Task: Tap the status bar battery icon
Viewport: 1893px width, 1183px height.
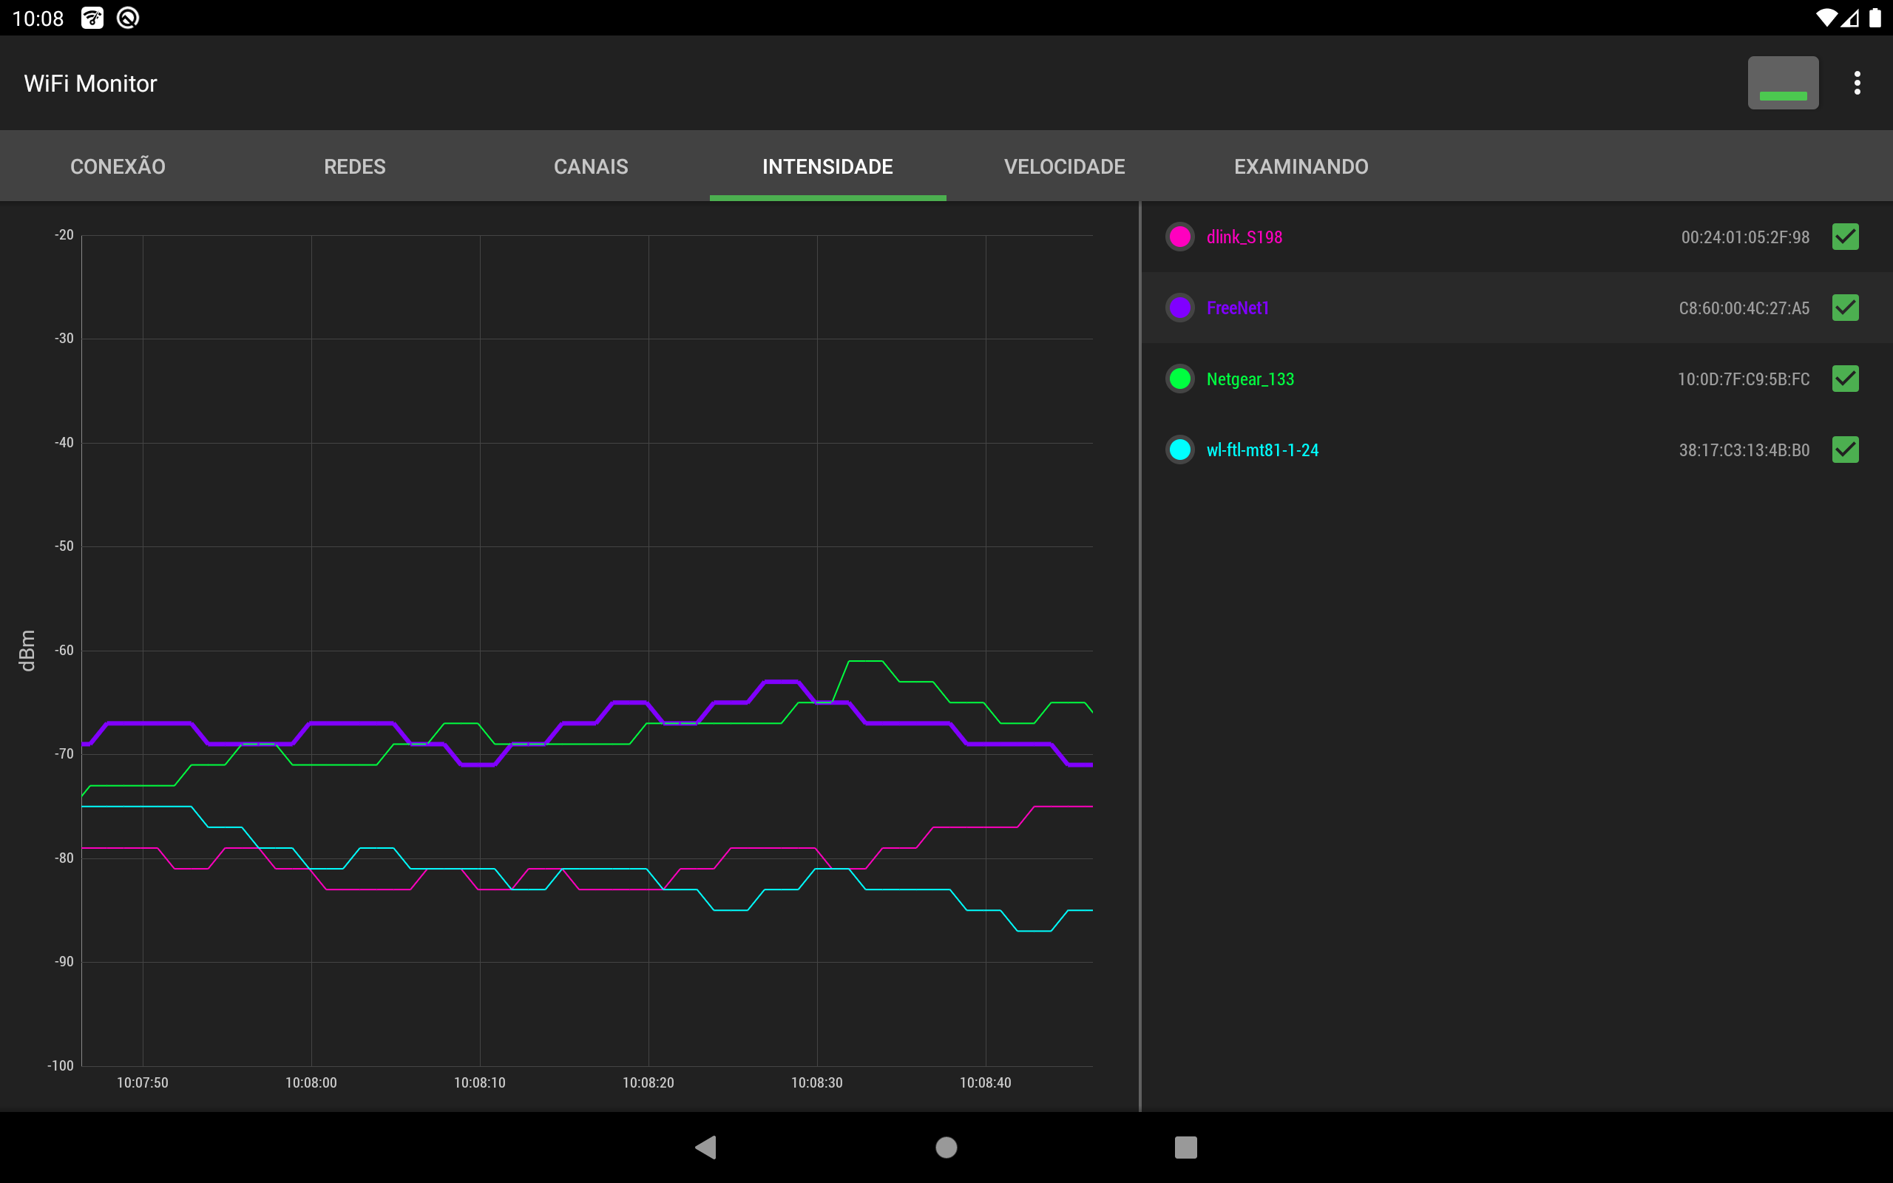Action: (1875, 17)
